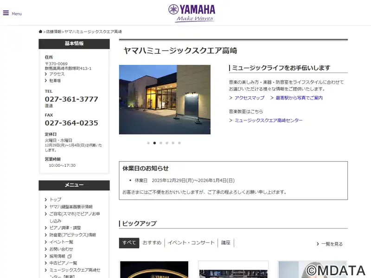Click chevron before アクセスマップ
The image size is (371, 278).
tap(230, 98)
